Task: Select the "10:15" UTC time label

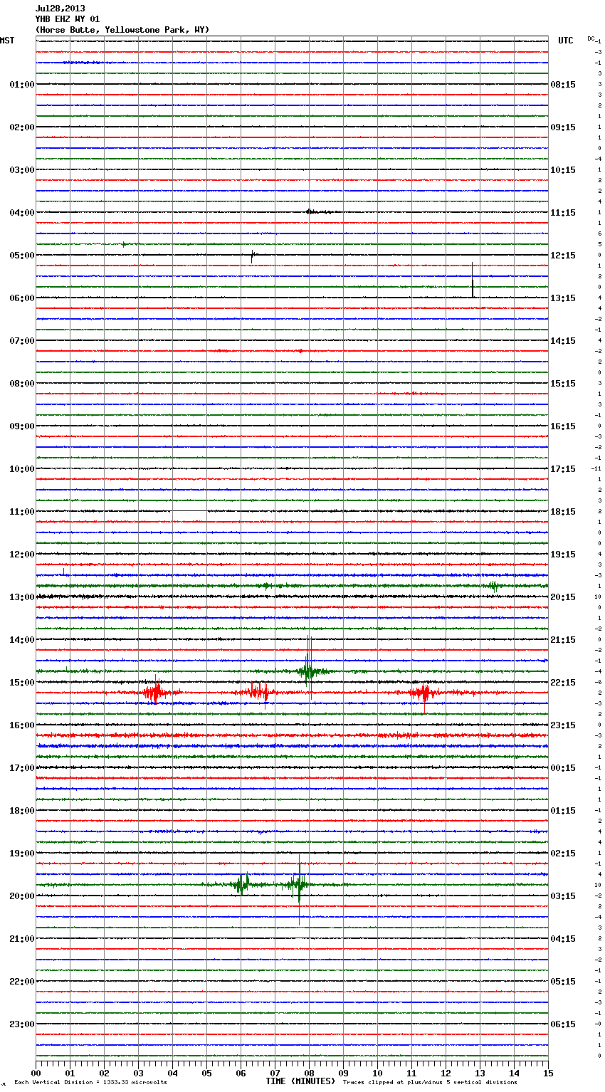Action: 563,170
